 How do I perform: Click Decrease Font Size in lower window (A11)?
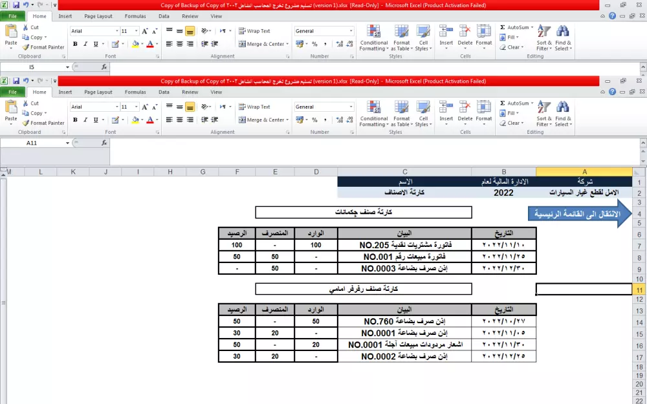coord(155,107)
